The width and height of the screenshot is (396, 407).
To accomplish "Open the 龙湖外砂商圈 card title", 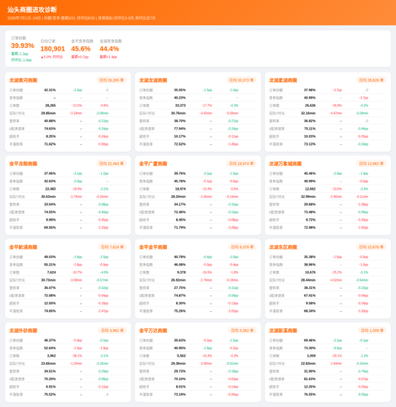I will (23, 330).
